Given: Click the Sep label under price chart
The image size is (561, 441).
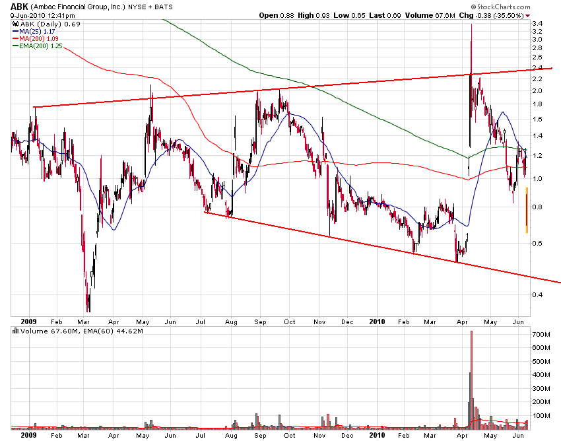Looking at the screenshot, I should tap(260, 322).
